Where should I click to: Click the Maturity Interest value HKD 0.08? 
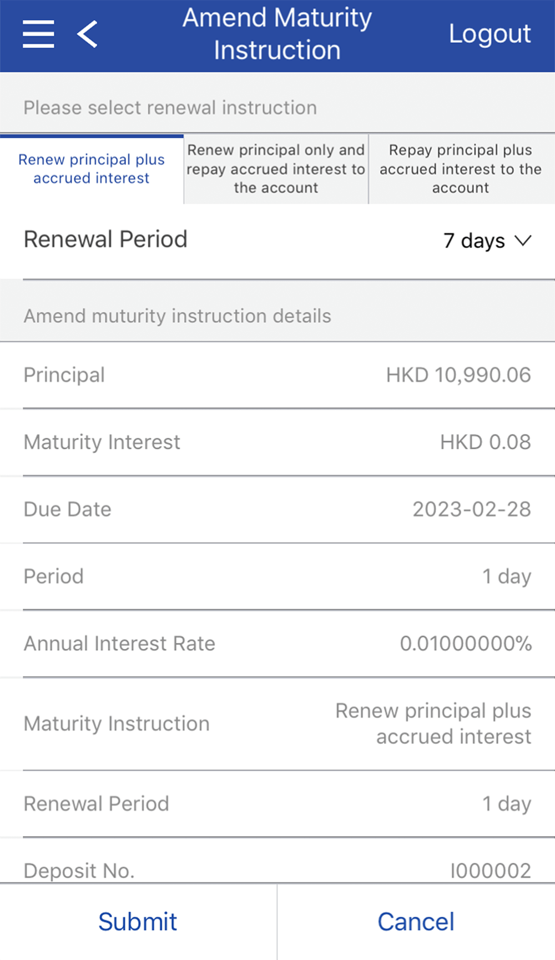485,442
